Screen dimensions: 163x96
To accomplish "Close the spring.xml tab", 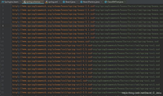I will pos(59,2).
